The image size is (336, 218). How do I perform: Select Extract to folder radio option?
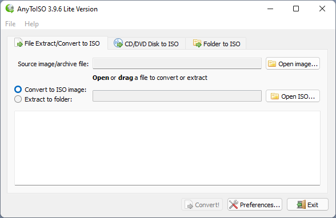click(18, 99)
